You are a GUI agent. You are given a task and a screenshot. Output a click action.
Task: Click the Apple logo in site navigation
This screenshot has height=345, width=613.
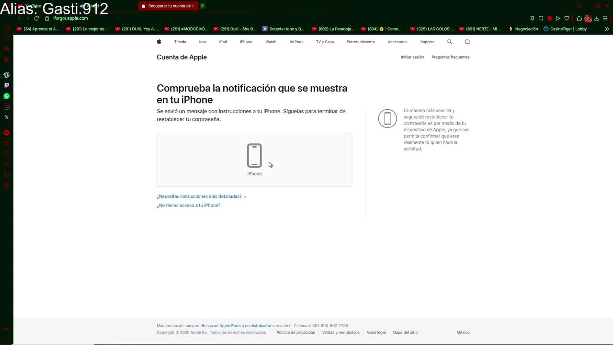pyautogui.click(x=159, y=42)
